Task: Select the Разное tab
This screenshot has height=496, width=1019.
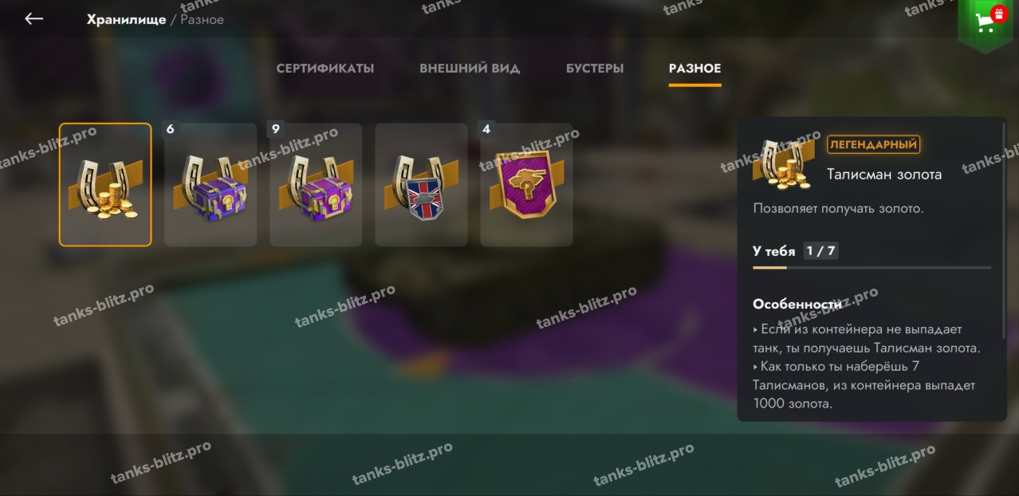Action: 694,69
